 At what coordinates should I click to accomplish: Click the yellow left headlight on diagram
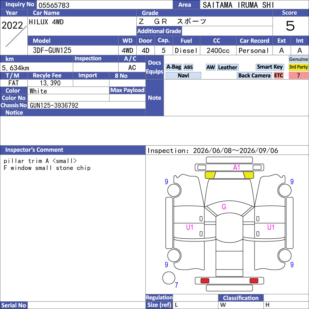[x=210, y=175]
